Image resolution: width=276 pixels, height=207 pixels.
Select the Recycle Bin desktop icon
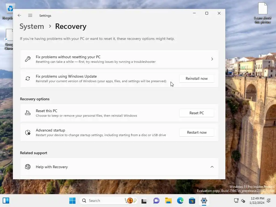[x=8, y=12]
